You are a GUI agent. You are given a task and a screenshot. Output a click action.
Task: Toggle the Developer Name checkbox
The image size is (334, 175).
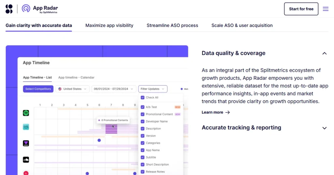coord(143,121)
